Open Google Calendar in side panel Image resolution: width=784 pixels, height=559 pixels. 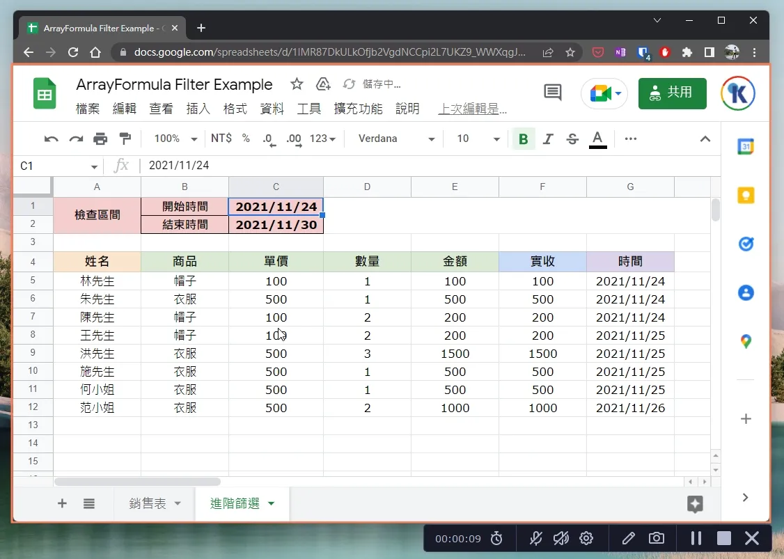coord(746,146)
